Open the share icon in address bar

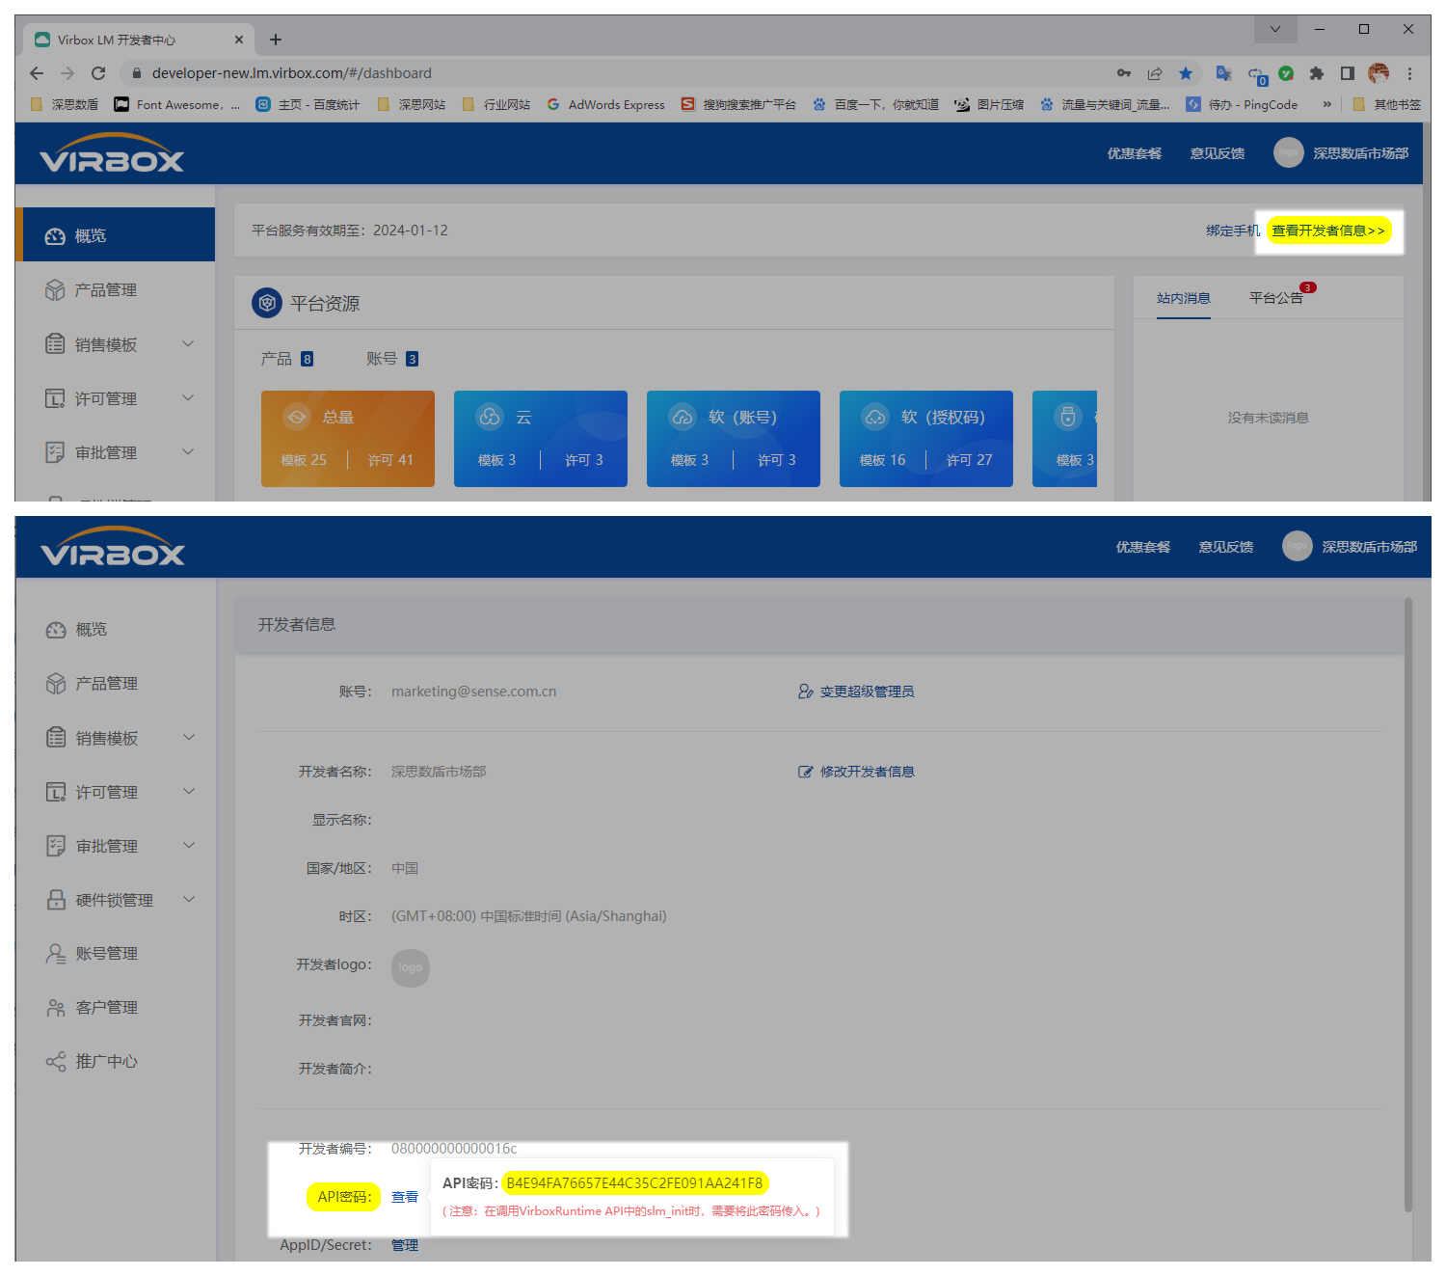pos(1155,73)
